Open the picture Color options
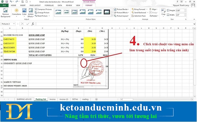Image resolution: width=197 pixels, height=122 pixels. 24,13
